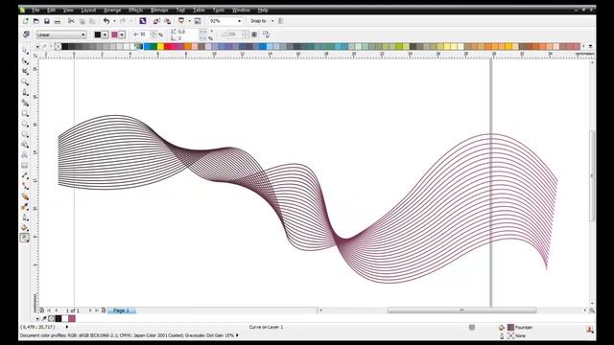Click the fountain angle field
614x345 pixels.
point(188,32)
